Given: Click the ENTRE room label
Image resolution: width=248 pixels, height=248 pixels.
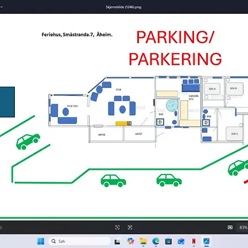Looking at the screenshot, I should point(102,135).
